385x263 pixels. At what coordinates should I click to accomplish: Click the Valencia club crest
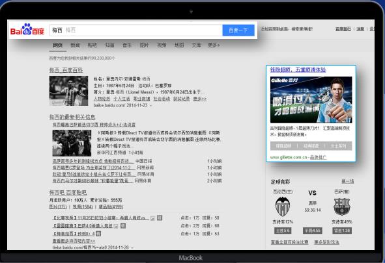pyautogui.click(x=283, y=207)
